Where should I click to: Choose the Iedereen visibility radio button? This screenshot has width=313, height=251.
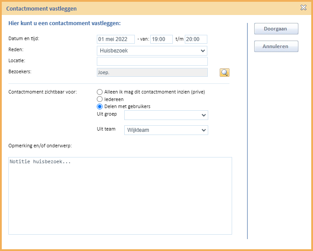[x=99, y=99]
